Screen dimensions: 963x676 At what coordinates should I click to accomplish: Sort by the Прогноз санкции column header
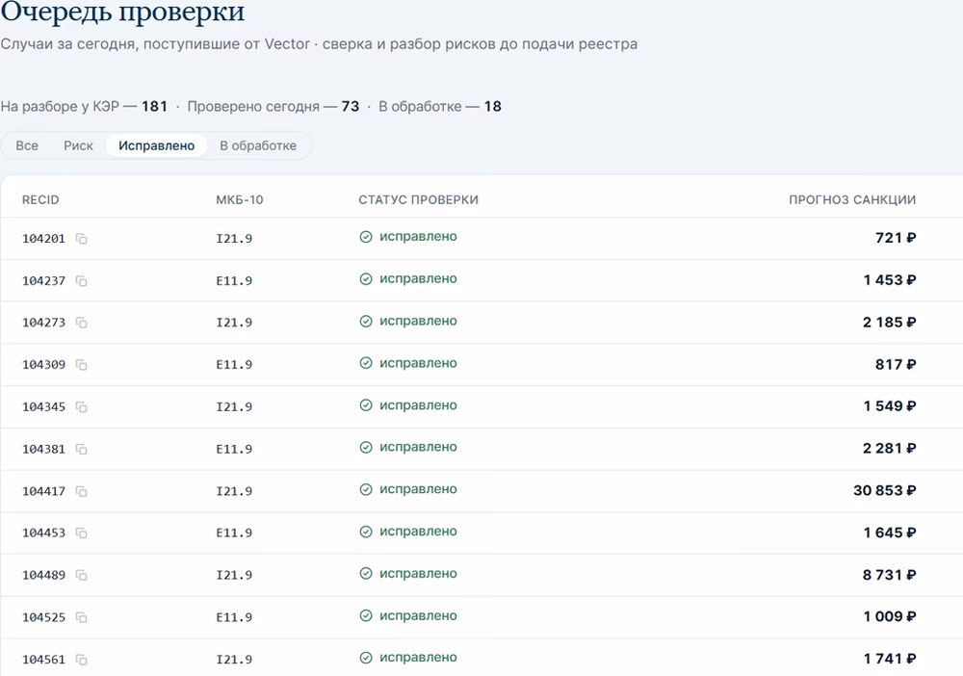(x=852, y=200)
